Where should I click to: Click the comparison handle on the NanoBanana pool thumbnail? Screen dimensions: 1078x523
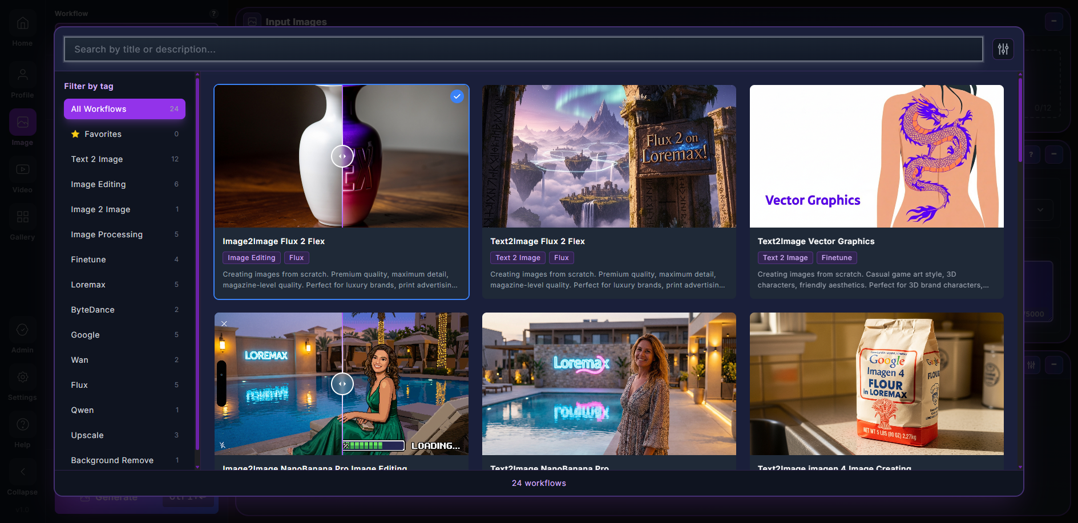[x=342, y=384]
